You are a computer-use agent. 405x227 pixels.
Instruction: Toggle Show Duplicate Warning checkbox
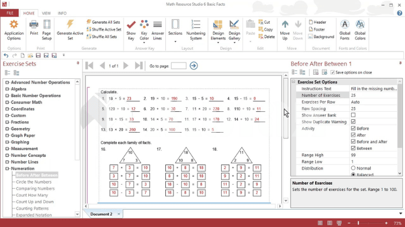[x=353, y=122]
